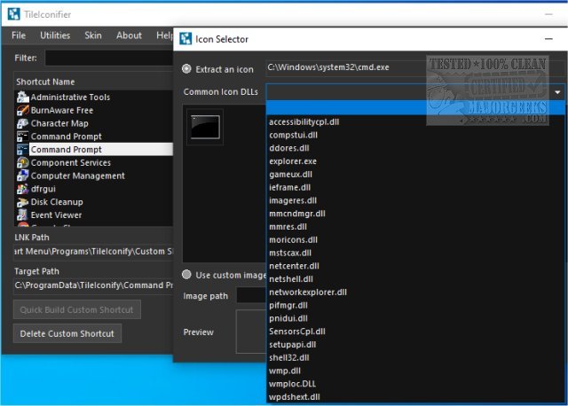Click the Image path input field
568x406 pixels.
251,295
